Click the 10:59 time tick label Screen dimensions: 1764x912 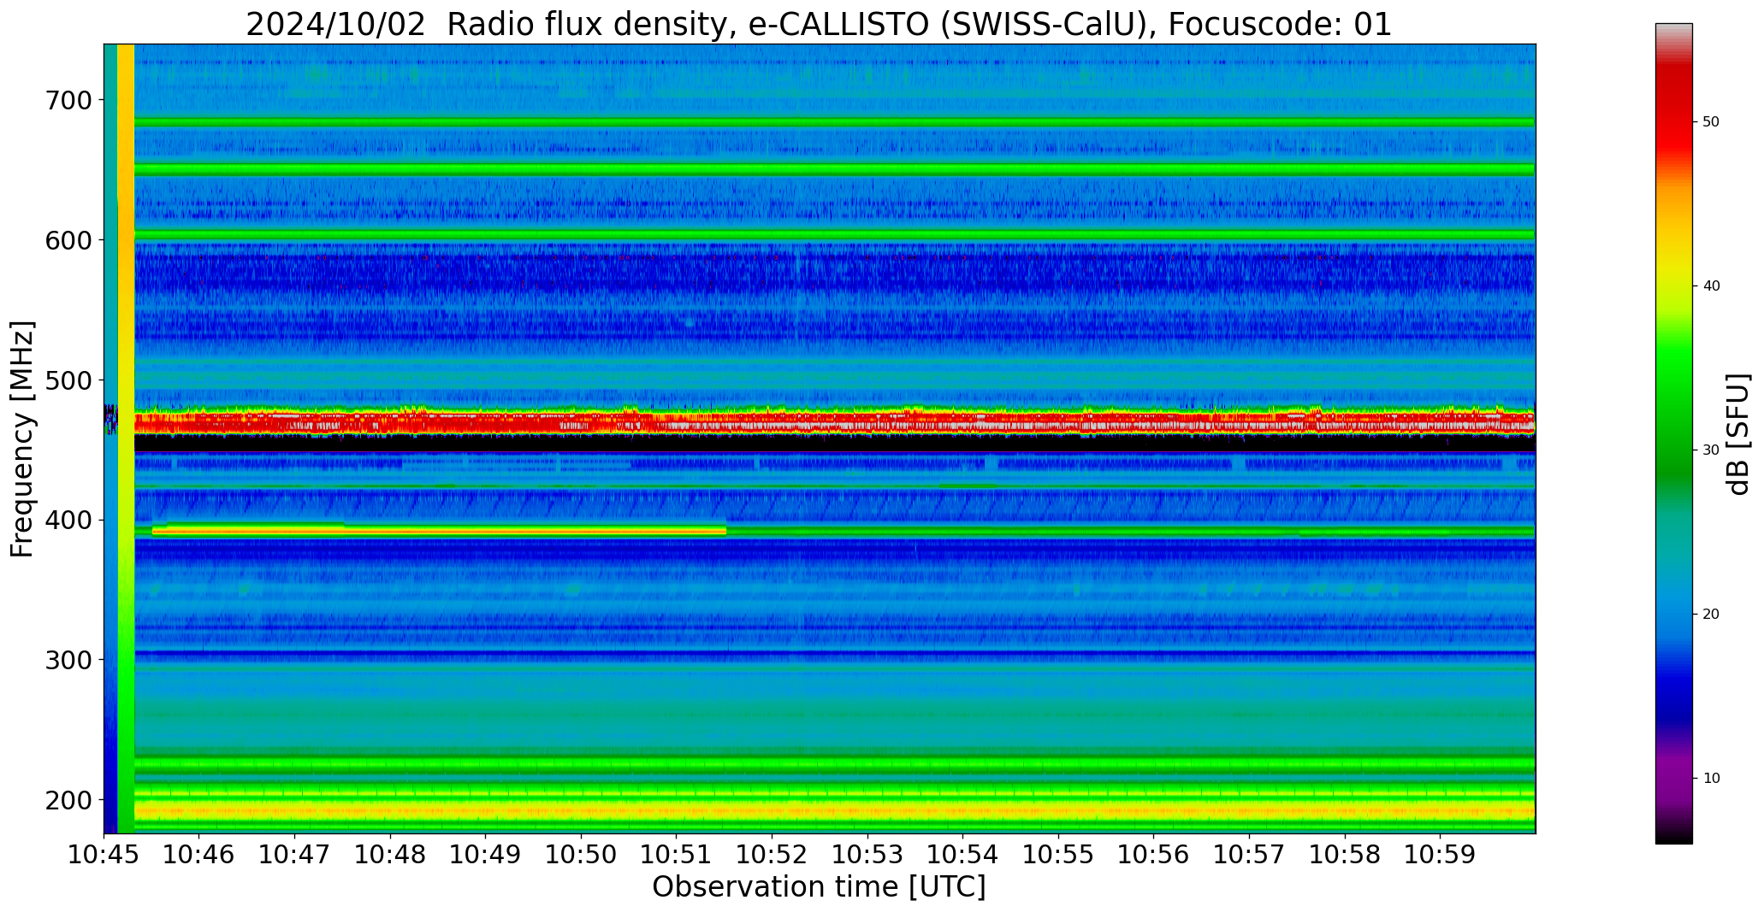[x=1440, y=855]
